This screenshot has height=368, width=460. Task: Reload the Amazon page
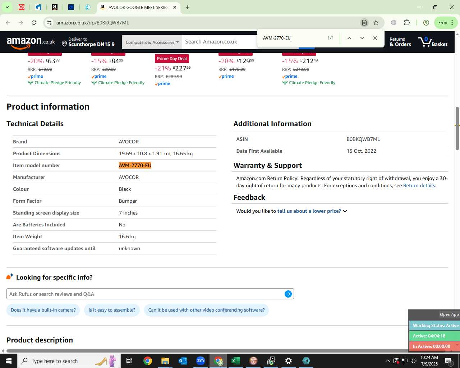(34, 23)
